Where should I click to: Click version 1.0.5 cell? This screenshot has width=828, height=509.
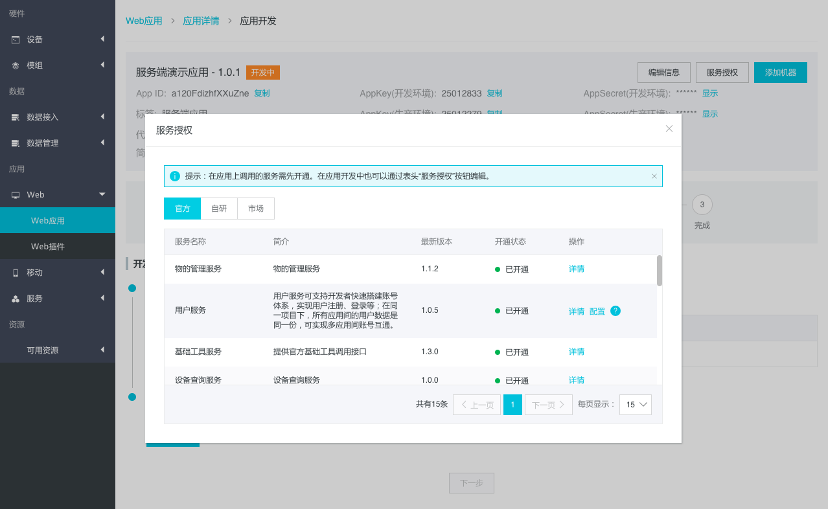pos(430,311)
